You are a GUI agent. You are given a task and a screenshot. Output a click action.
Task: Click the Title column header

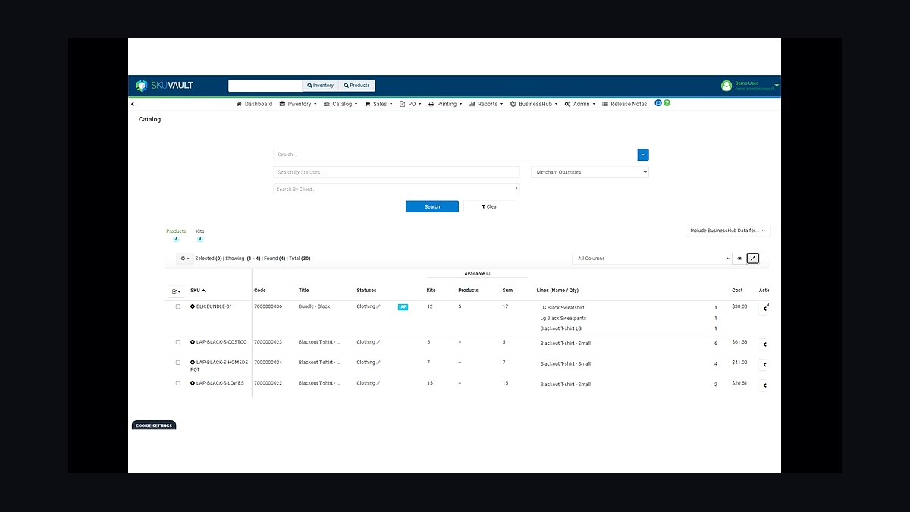pos(303,290)
